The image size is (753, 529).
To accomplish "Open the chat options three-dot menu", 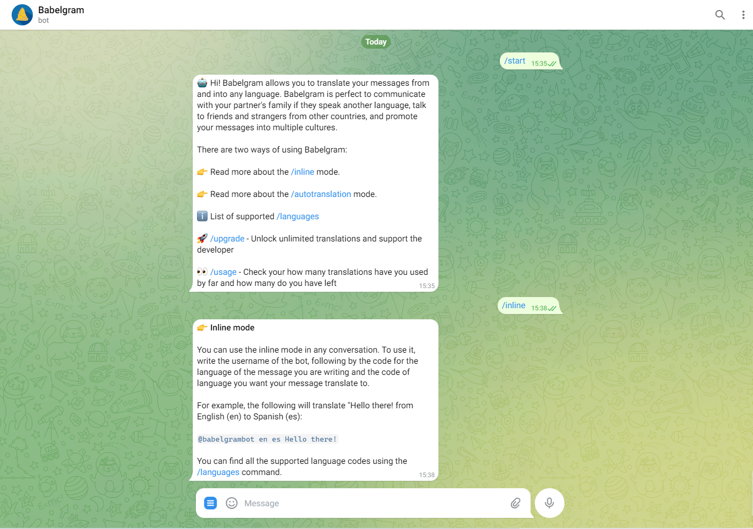I will (743, 15).
